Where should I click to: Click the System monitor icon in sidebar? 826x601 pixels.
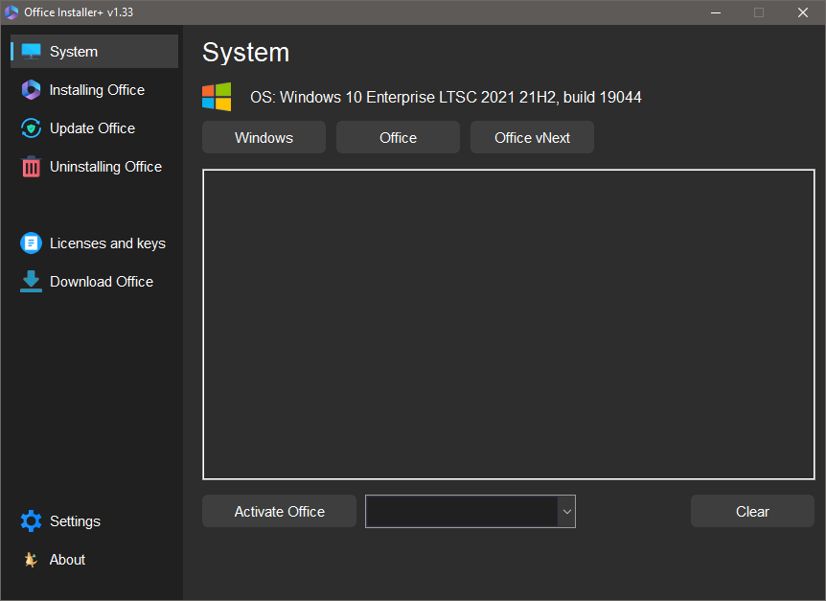(x=32, y=52)
